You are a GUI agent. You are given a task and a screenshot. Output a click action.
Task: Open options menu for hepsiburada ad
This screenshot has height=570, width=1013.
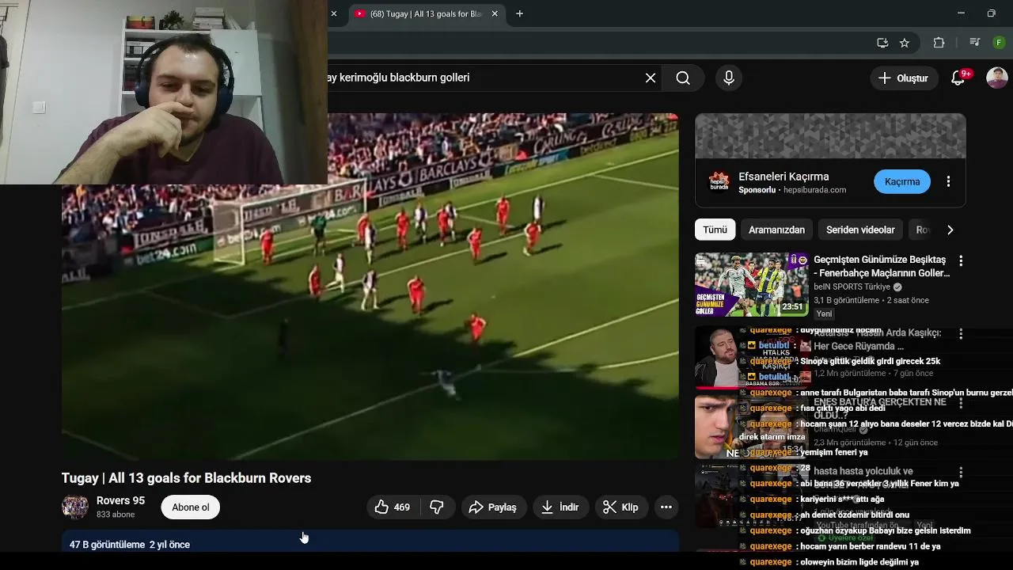[x=948, y=181]
